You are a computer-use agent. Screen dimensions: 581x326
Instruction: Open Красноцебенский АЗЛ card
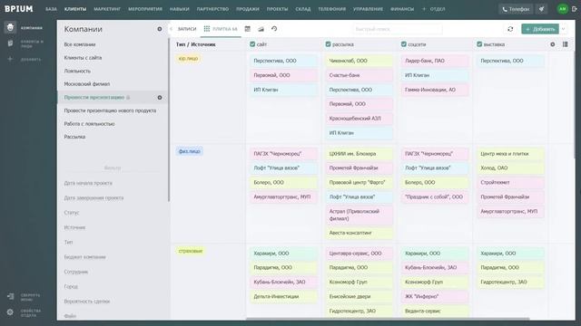pyautogui.click(x=359, y=119)
